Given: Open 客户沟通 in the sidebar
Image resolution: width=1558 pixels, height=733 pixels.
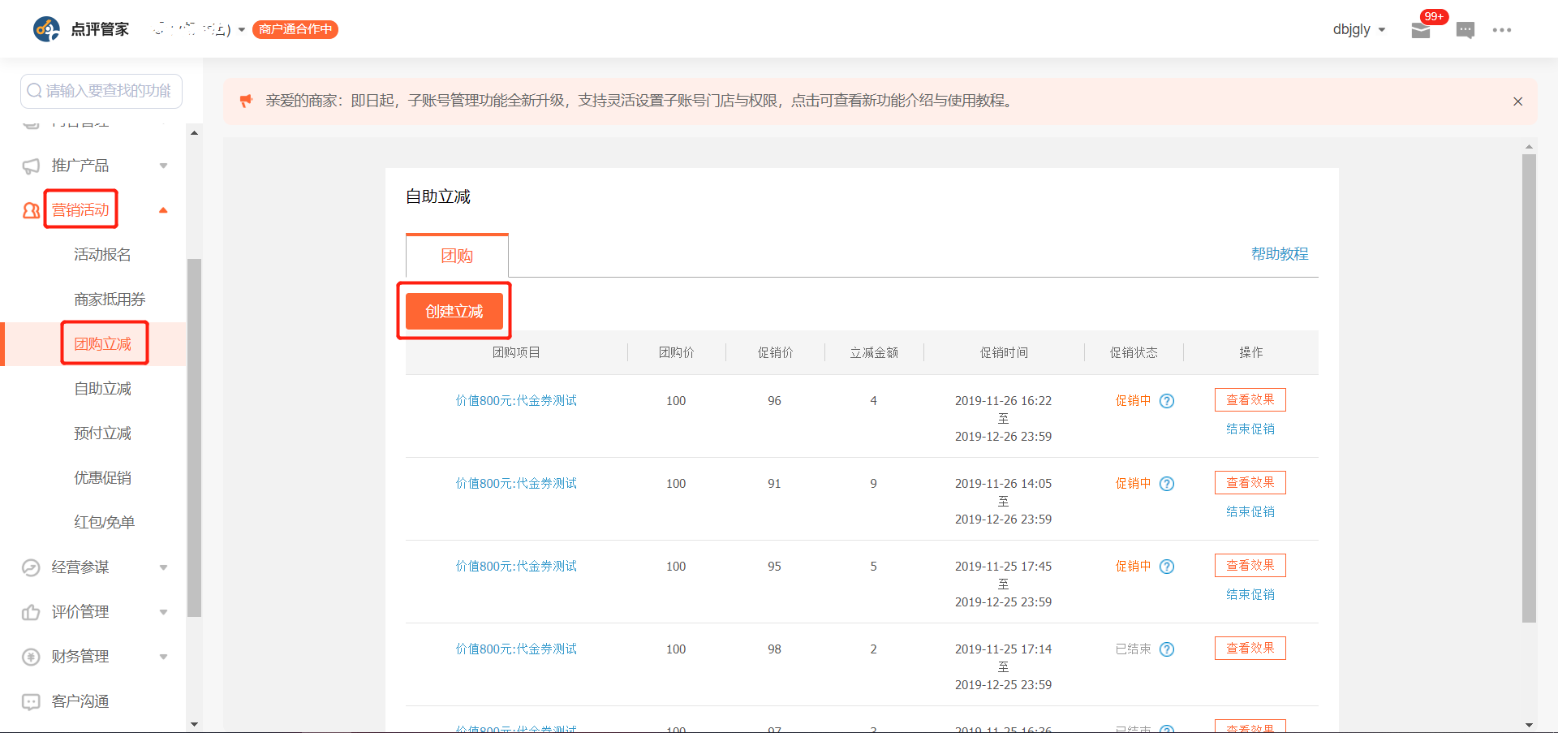Looking at the screenshot, I should pyautogui.click(x=80, y=701).
